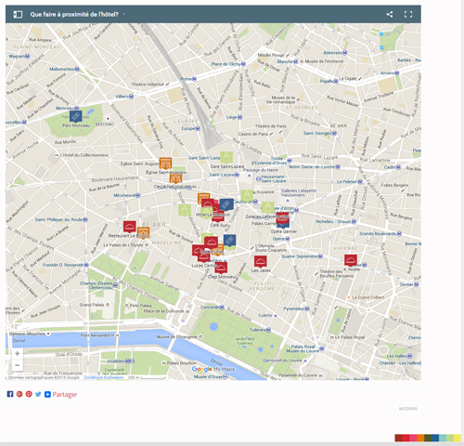Expand dropdown arrow beside map title
This screenshot has width=464, height=446.
124,14
